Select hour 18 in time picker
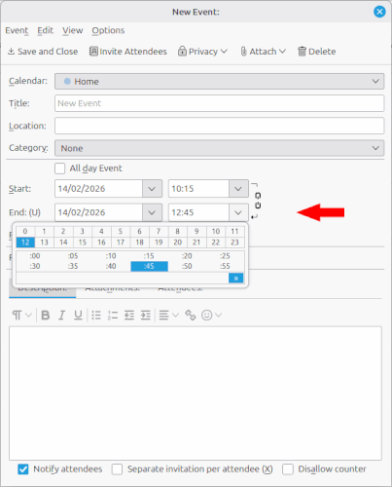This screenshot has width=392, height=487. point(139,243)
